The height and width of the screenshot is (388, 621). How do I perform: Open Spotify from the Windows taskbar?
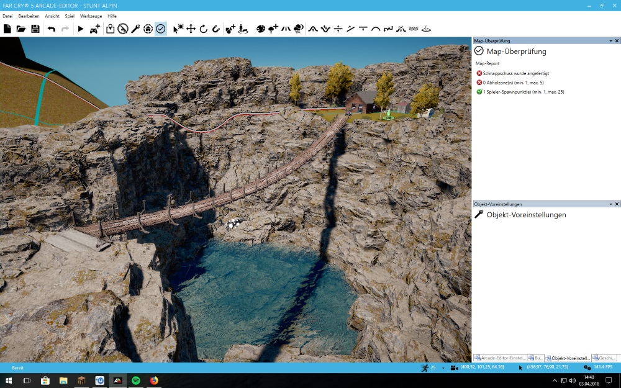tap(135, 380)
